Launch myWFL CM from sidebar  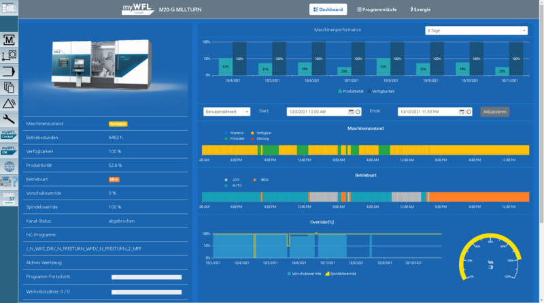[x=9, y=150]
